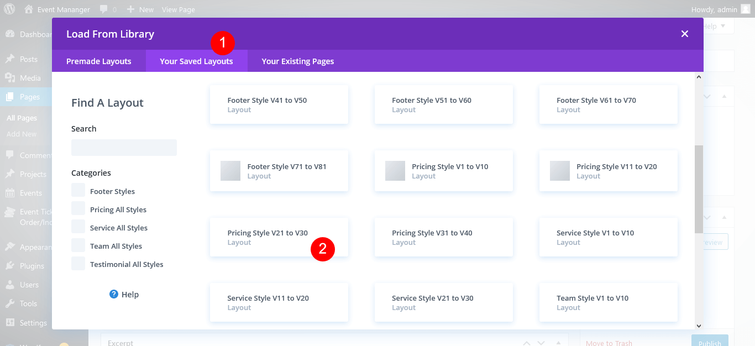Click the Plugins plug icon
Screen dimensions: 755x346
point(10,266)
